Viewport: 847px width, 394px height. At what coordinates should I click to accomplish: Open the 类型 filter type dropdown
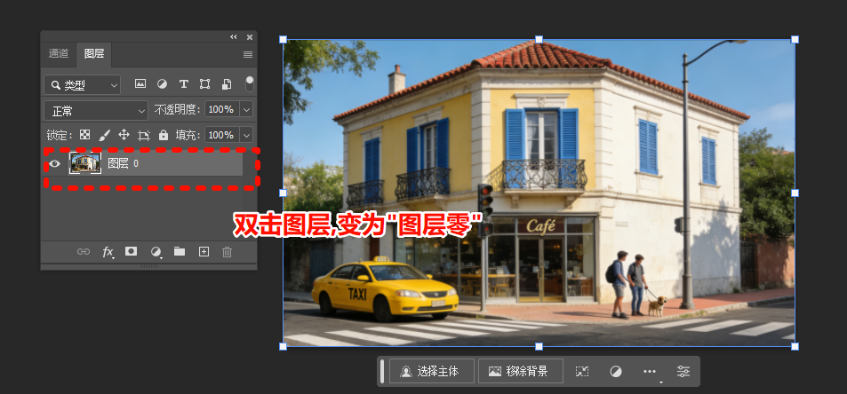pos(83,84)
